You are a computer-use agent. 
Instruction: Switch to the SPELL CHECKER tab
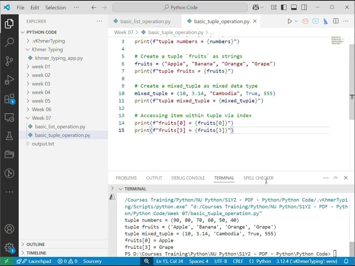(x=258, y=178)
